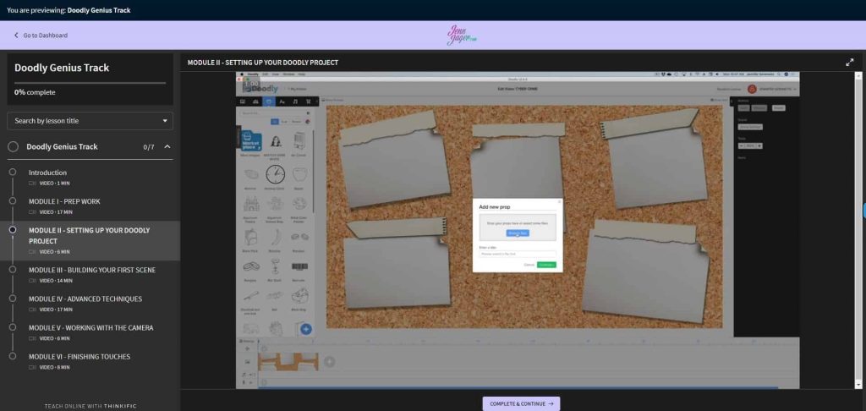Click the Doodly Genius Track chapter circle

coord(13,146)
